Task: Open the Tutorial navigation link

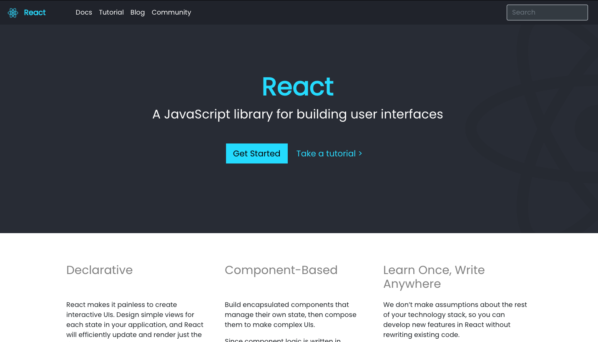Action: click(x=111, y=13)
